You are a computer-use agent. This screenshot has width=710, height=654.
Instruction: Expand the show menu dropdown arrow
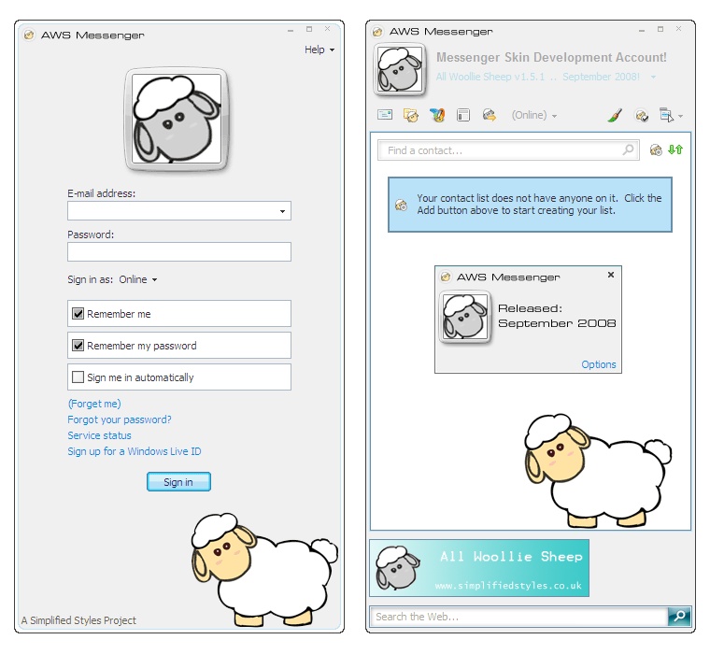click(x=680, y=116)
